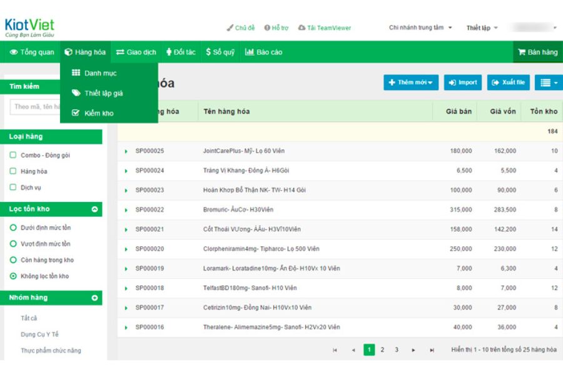Select Không lọc tồn kho radio

[13, 276]
